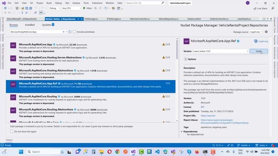The width and height of the screenshot is (278, 156).
Task: Click the NuGet package search input field
Action: coord(36,32)
